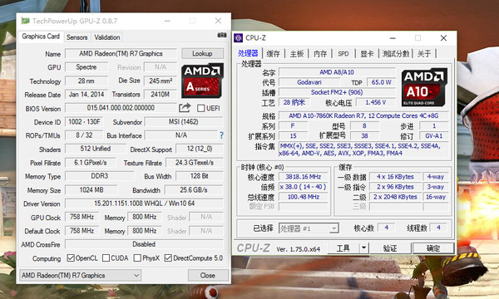Click the Driver Version field in GPU-Z
The width and height of the screenshot is (499, 299).
(x=144, y=203)
